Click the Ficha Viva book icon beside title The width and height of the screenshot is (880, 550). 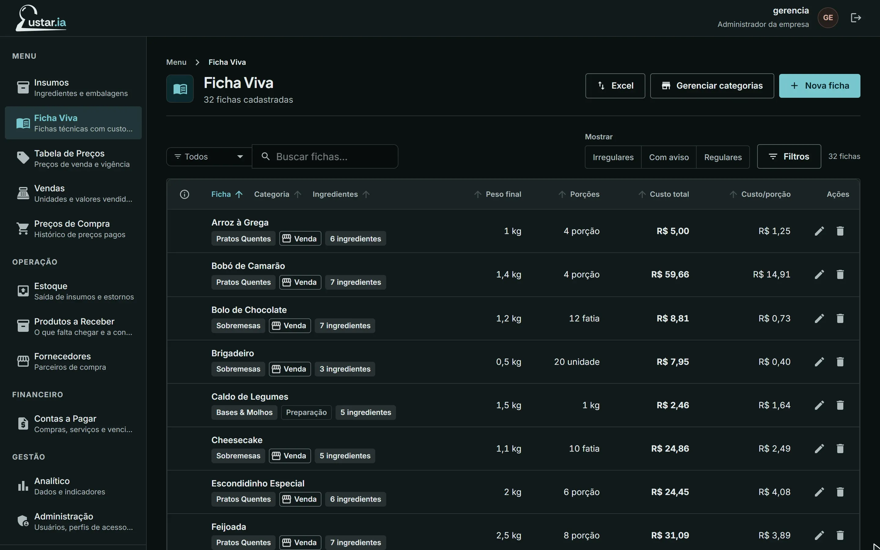[180, 88]
